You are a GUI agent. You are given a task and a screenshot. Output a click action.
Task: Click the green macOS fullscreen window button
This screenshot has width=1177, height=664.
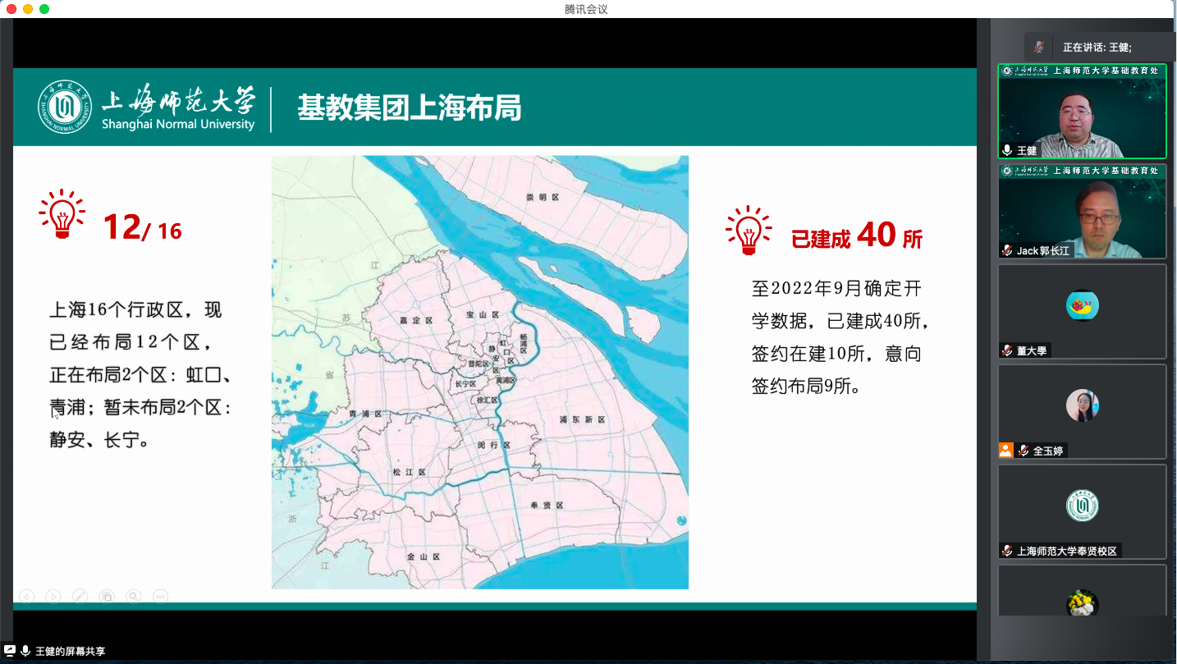pos(44,9)
